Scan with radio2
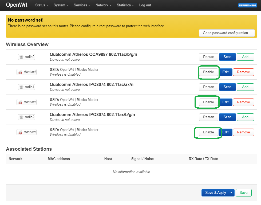This screenshot has height=205, width=261. click(x=227, y=117)
